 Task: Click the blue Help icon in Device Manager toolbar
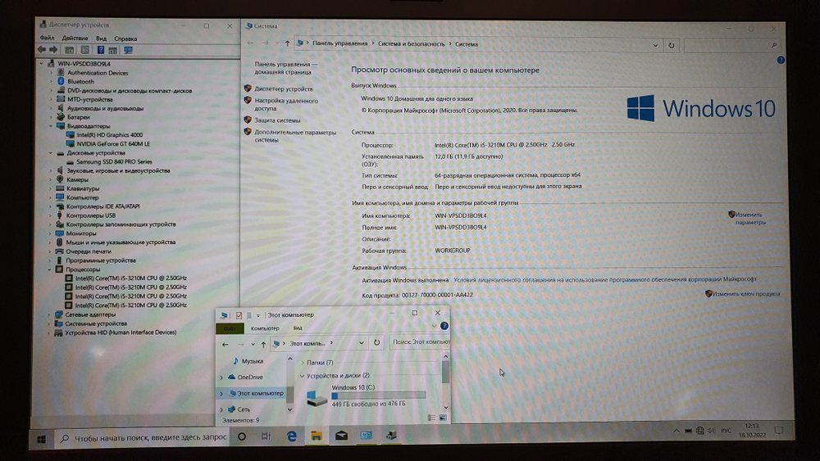coord(100,50)
